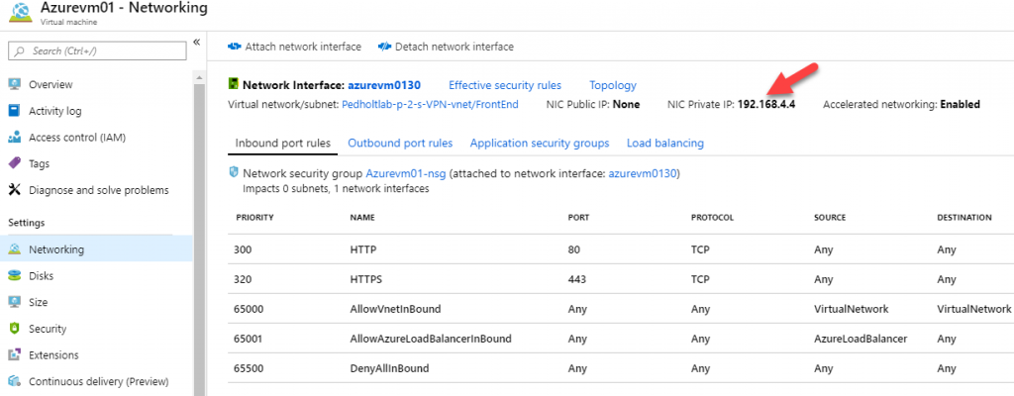This screenshot has width=1014, height=396.
Task: Click the Detach network interface icon
Action: point(384,47)
